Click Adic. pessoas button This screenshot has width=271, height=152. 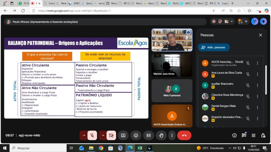214,47
